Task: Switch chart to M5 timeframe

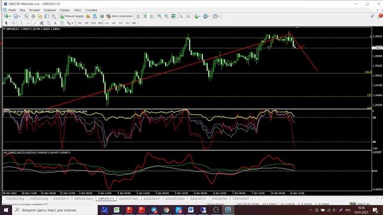Action: pos(86,23)
